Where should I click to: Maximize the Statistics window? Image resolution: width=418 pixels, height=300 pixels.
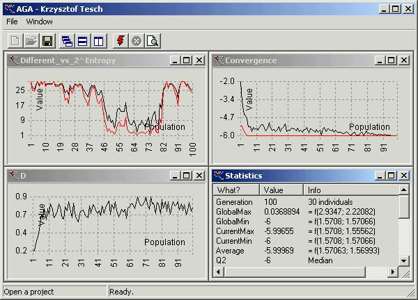pyautogui.click(x=391, y=176)
